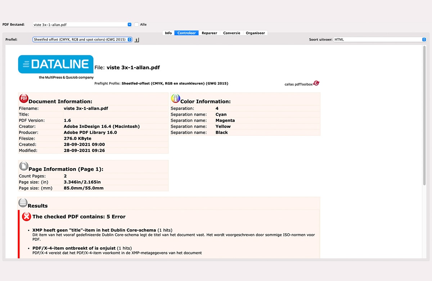The height and width of the screenshot is (281, 432).
Task: Click the 'Page Information (Page 1):' heading
Action: click(x=66, y=169)
